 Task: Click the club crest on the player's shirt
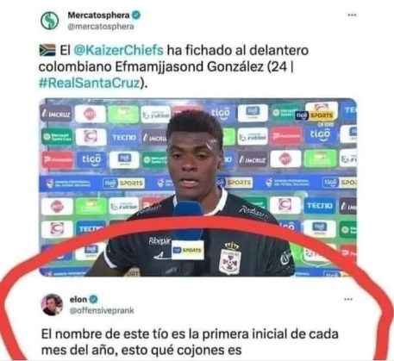coord(230,258)
